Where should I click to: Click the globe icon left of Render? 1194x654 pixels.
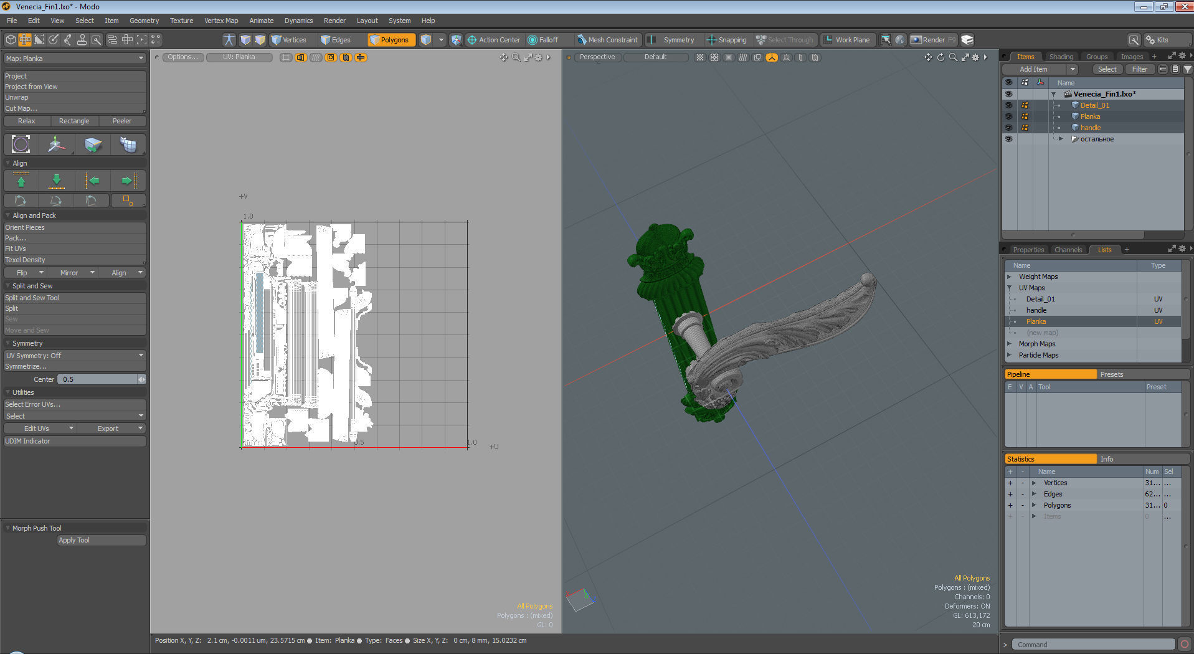(x=900, y=40)
